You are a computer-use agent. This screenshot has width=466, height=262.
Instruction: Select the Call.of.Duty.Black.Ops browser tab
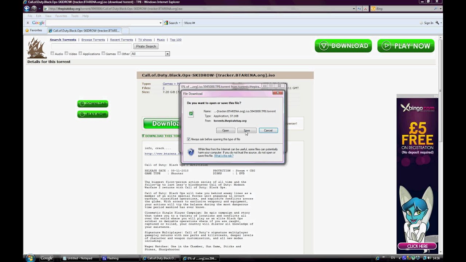(84, 31)
